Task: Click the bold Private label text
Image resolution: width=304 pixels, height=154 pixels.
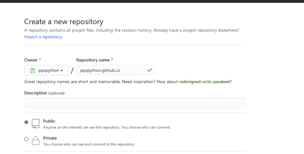Action: (x=50, y=138)
